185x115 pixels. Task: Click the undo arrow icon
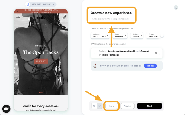(x=94, y=106)
